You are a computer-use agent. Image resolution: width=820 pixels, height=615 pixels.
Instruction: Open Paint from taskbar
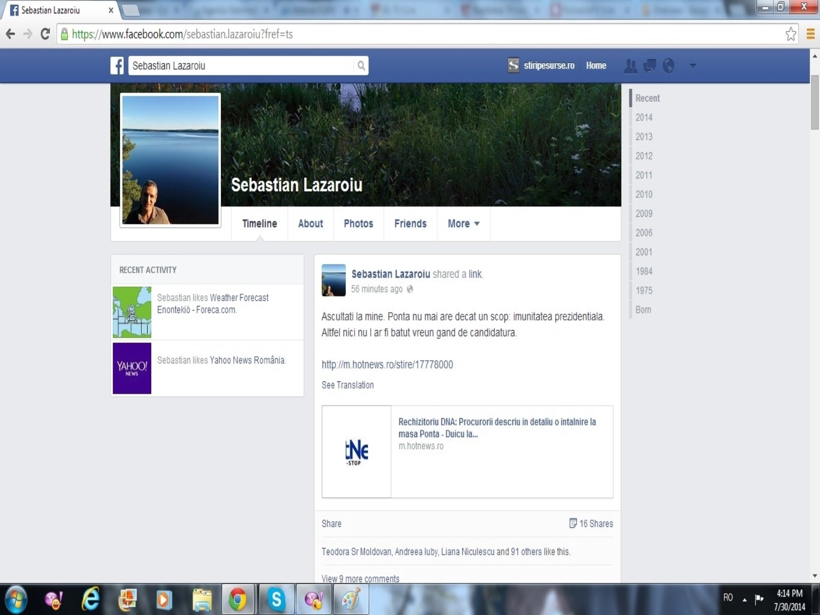tap(351, 599)
